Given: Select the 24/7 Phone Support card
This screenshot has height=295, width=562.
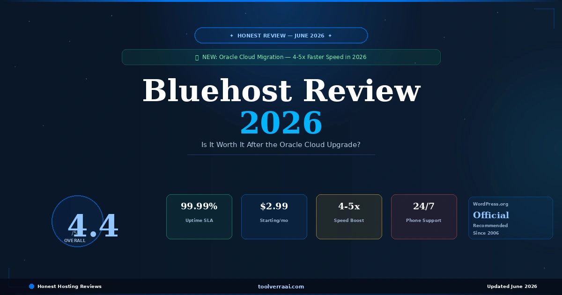Looking at the screenshot, I should click(x=424, y=217).
